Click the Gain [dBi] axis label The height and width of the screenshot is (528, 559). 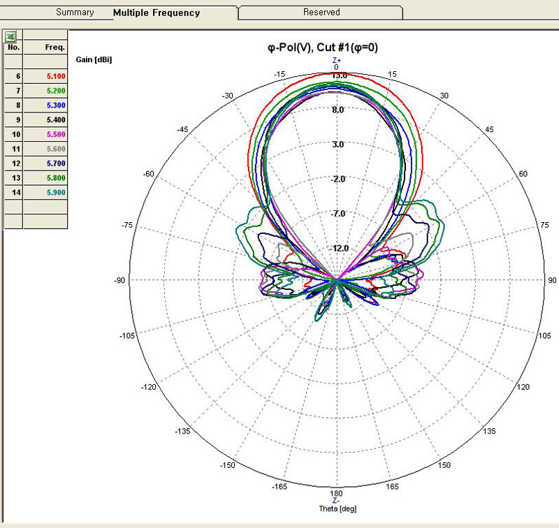click(x=94, y=60)
